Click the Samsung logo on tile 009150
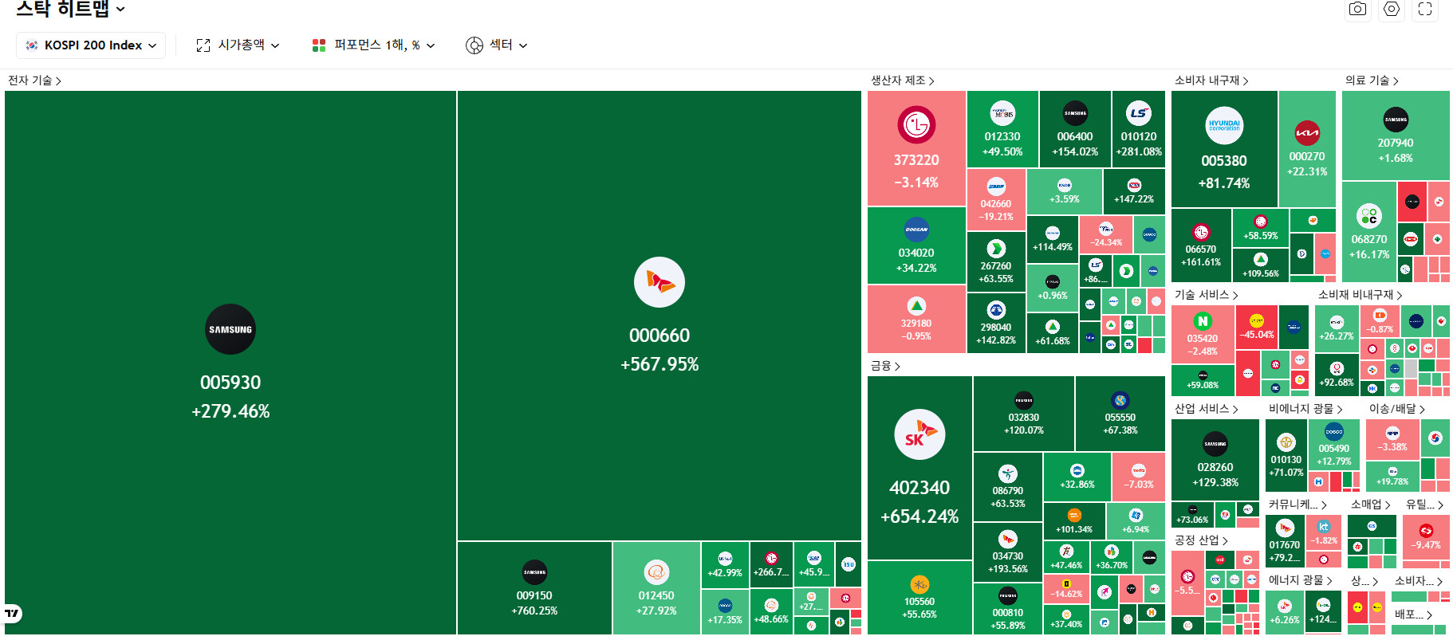 (534, 572)
